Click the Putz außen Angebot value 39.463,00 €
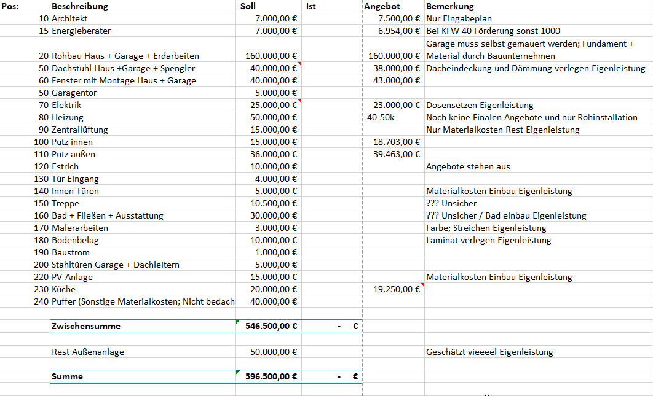653x396 pixels. click(397, 154)
